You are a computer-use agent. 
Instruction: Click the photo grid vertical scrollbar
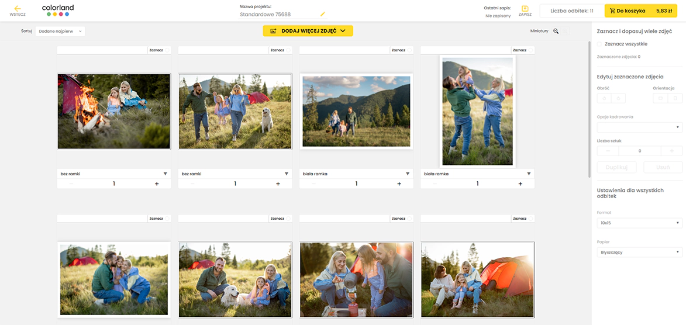tap(590, 109)
